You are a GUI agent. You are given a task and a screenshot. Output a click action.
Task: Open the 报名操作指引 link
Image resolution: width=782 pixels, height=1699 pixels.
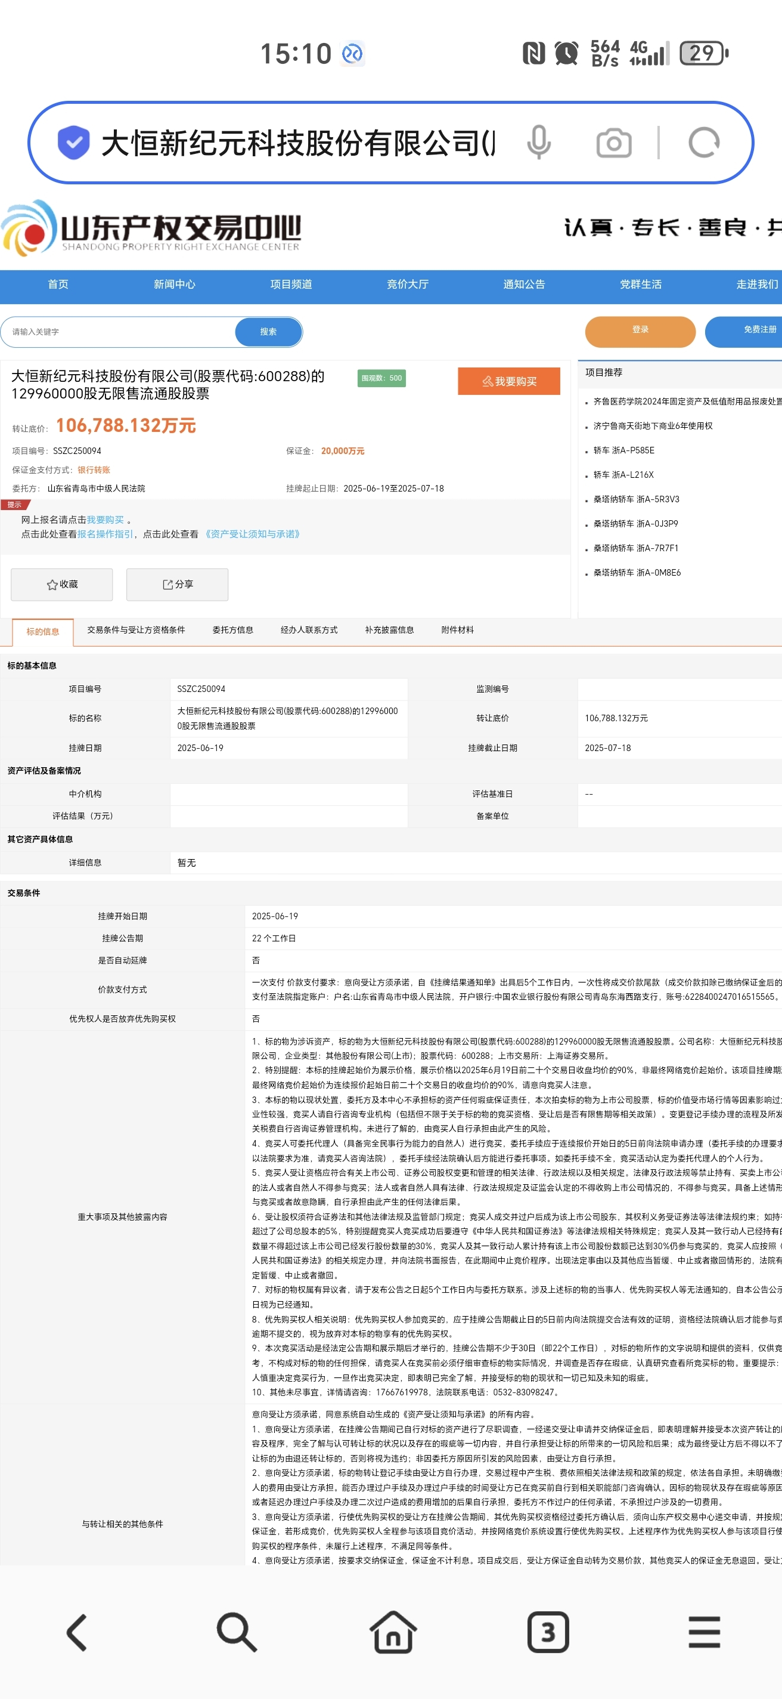point(105,535)
